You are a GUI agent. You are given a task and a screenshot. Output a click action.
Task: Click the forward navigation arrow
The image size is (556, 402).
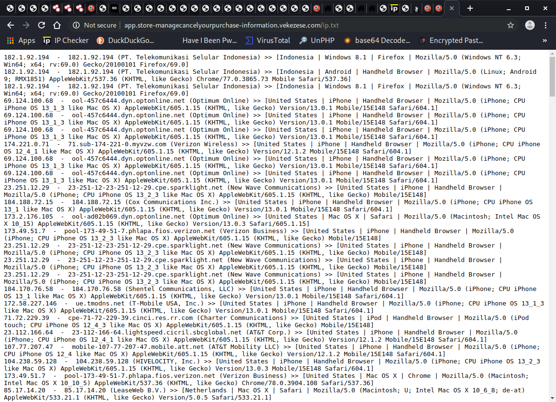[26, 25]
